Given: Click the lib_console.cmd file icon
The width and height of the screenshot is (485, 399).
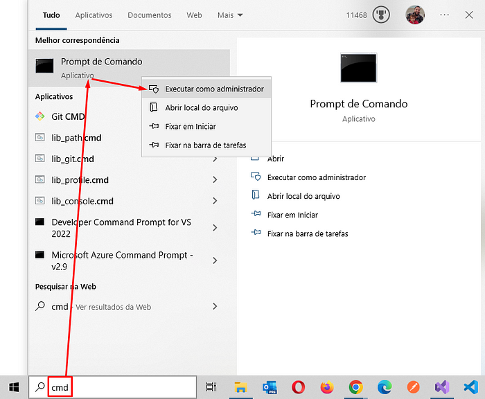Looking at the screenshot, I should (x=40, y=201).
